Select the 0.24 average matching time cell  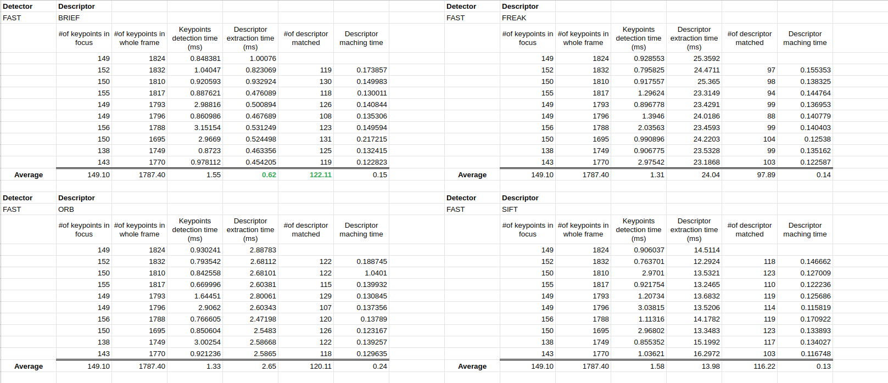[361, 366]
